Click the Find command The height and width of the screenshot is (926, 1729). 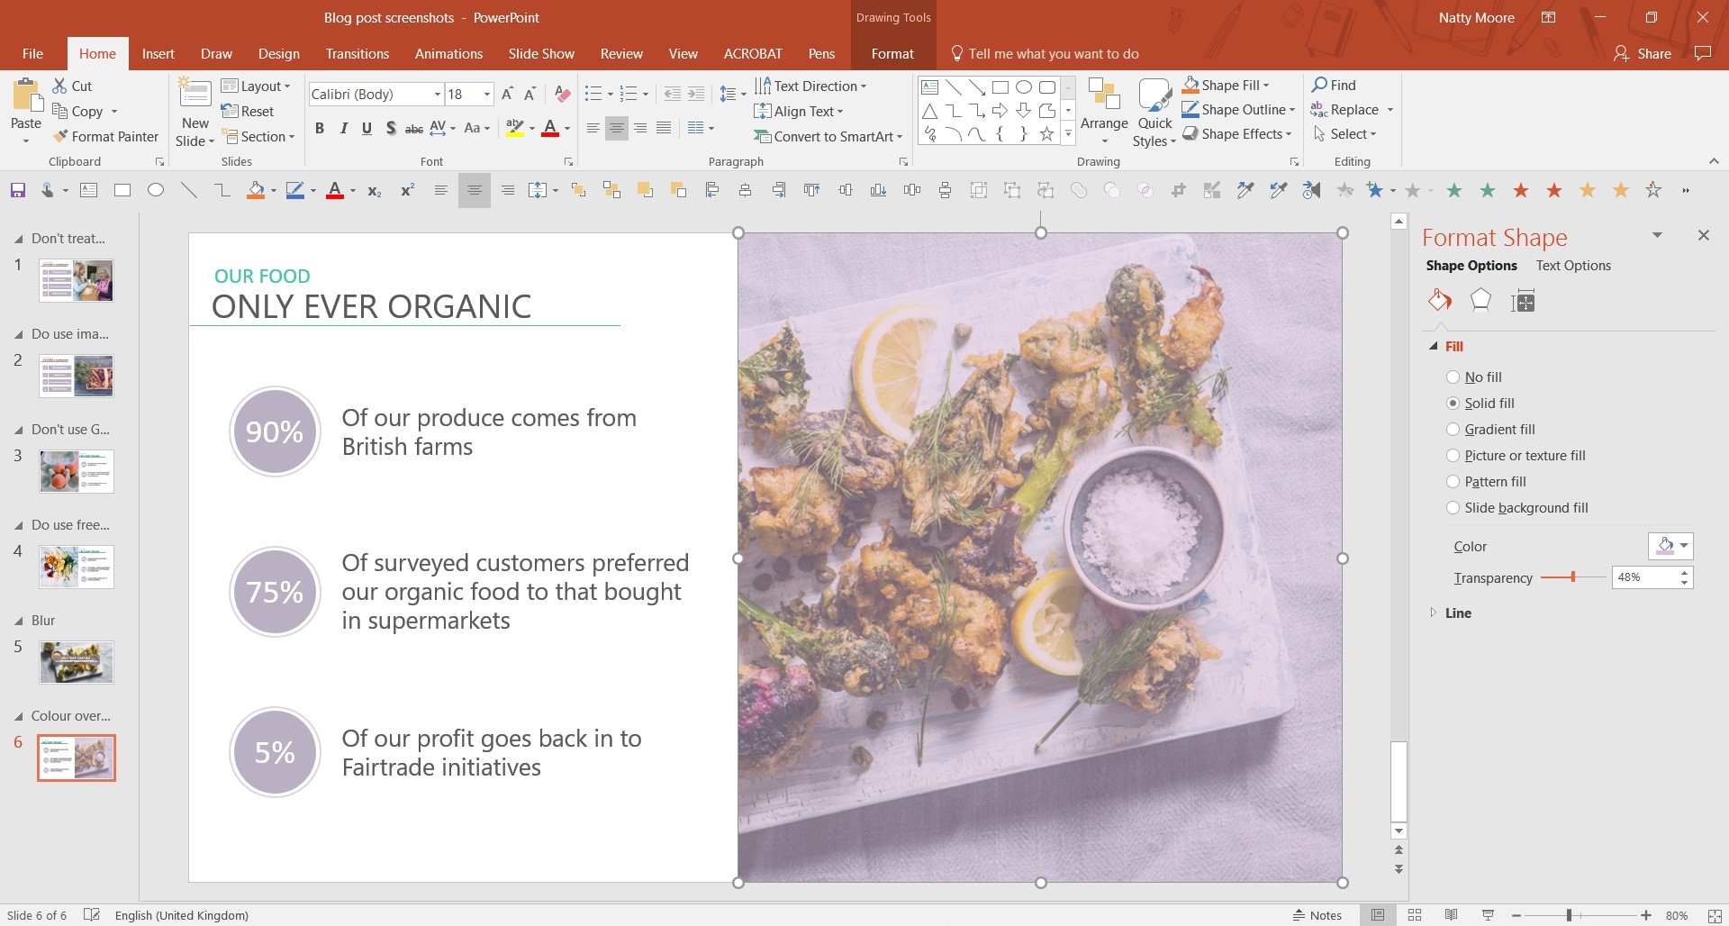click(x=1334, y=85)
